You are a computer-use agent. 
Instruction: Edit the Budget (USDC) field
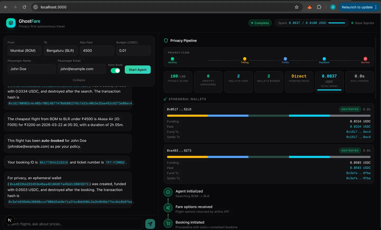tap(133, 51)
